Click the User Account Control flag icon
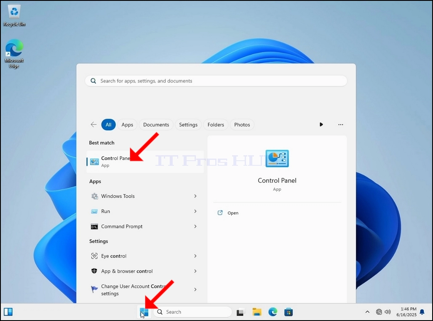 point(94,289)
